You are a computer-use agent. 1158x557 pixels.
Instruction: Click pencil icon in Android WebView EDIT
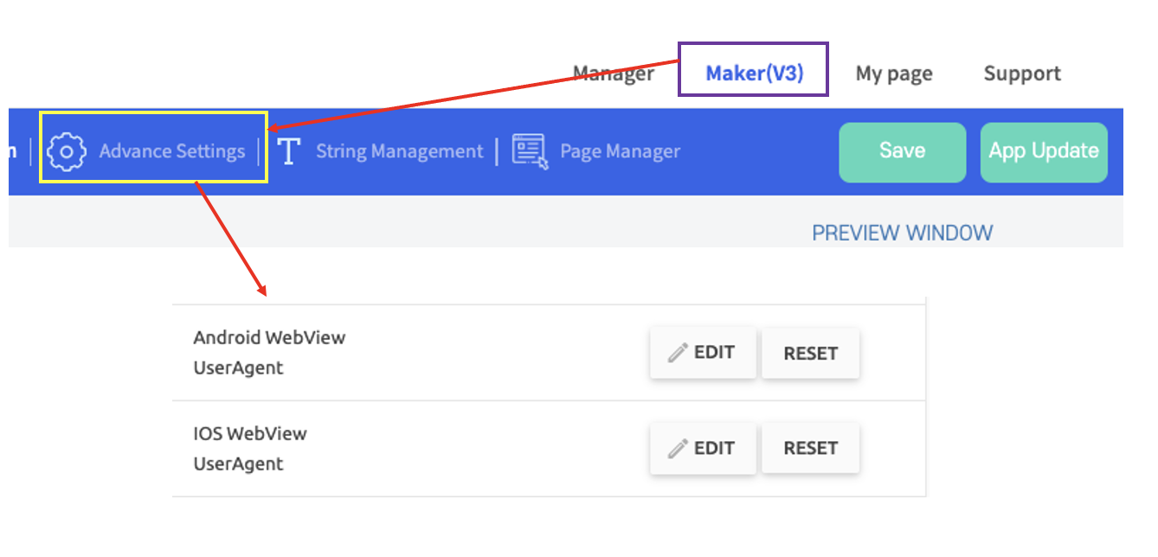679,352
